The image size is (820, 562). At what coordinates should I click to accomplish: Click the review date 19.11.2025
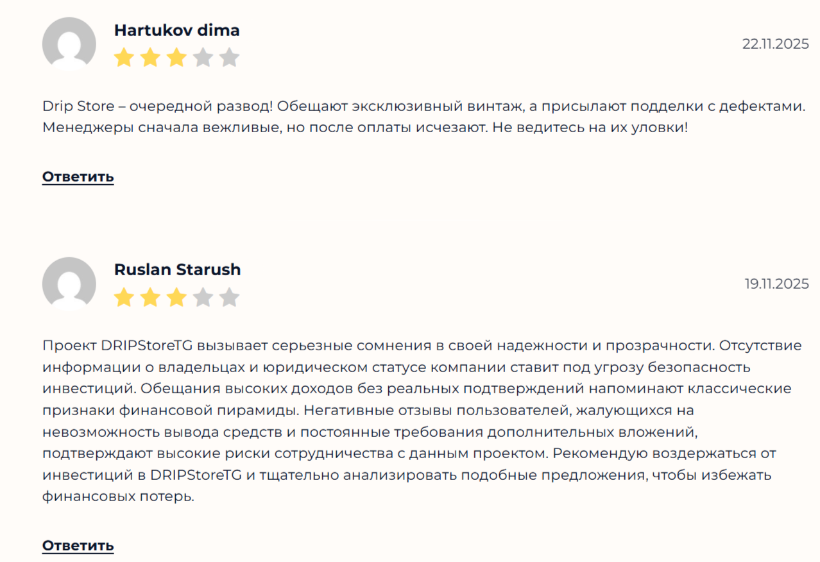[x=776, y=284]
